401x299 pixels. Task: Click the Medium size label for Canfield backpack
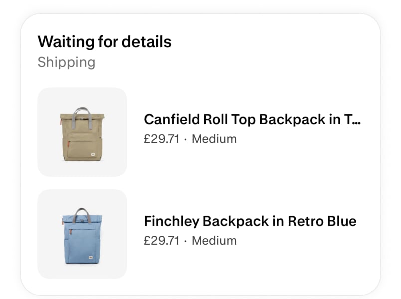tap(214, 139)
